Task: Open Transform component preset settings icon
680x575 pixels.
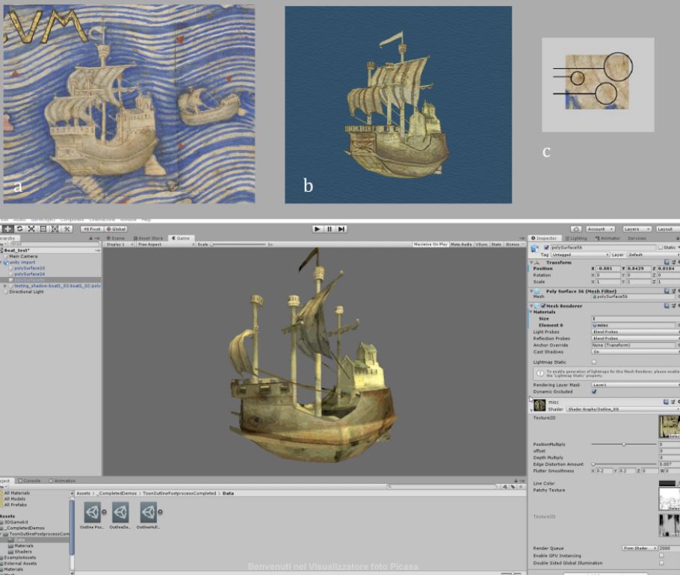Action: [673, 262]
